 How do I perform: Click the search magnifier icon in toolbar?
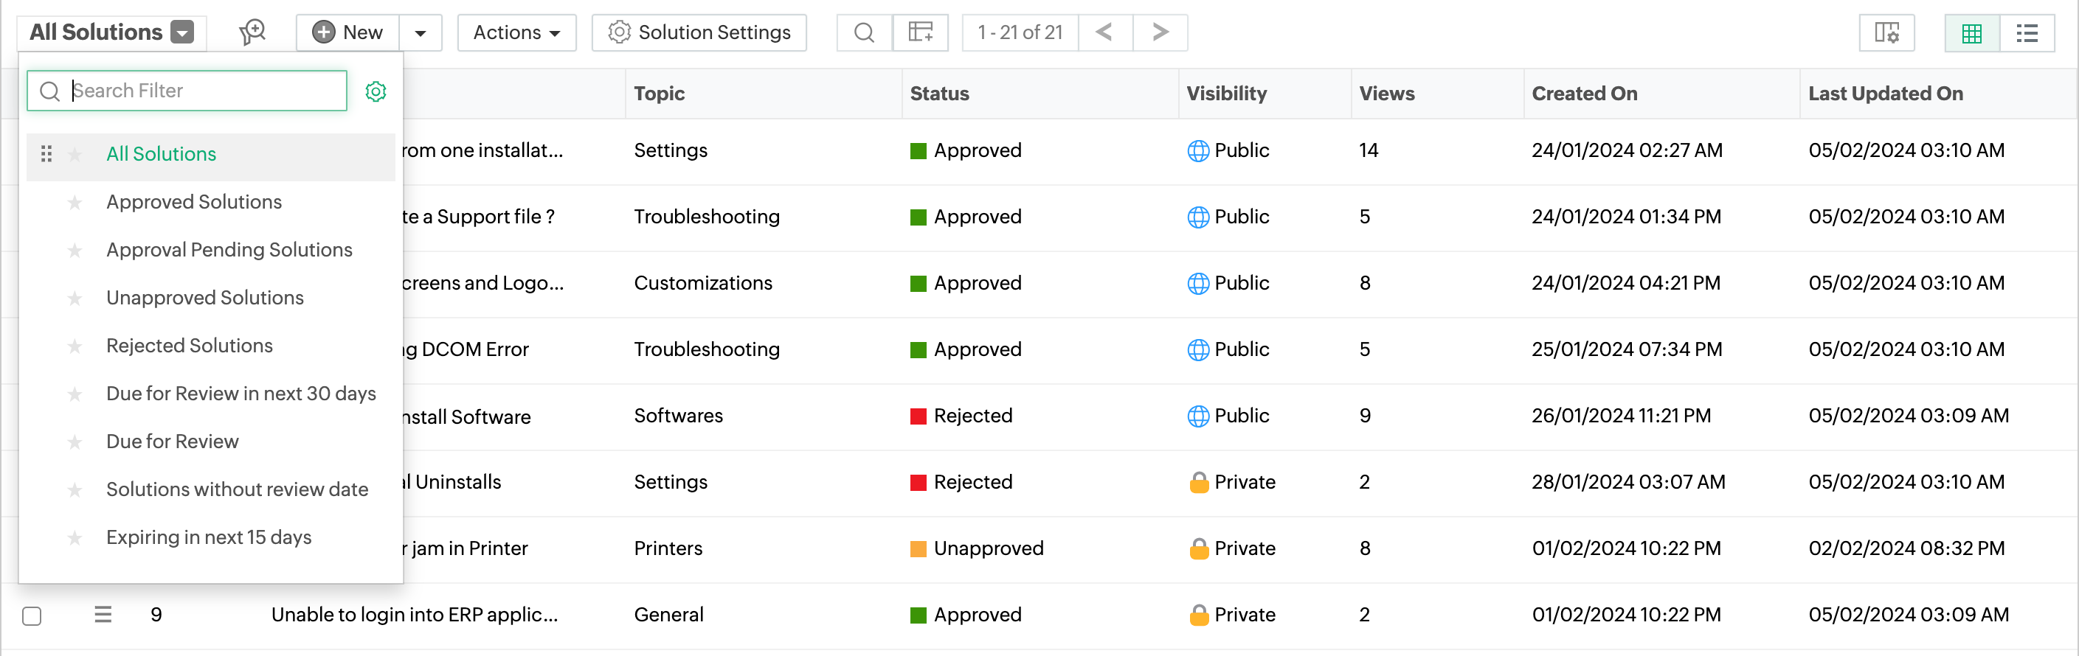pyautogui.click(x=864, y=32)
